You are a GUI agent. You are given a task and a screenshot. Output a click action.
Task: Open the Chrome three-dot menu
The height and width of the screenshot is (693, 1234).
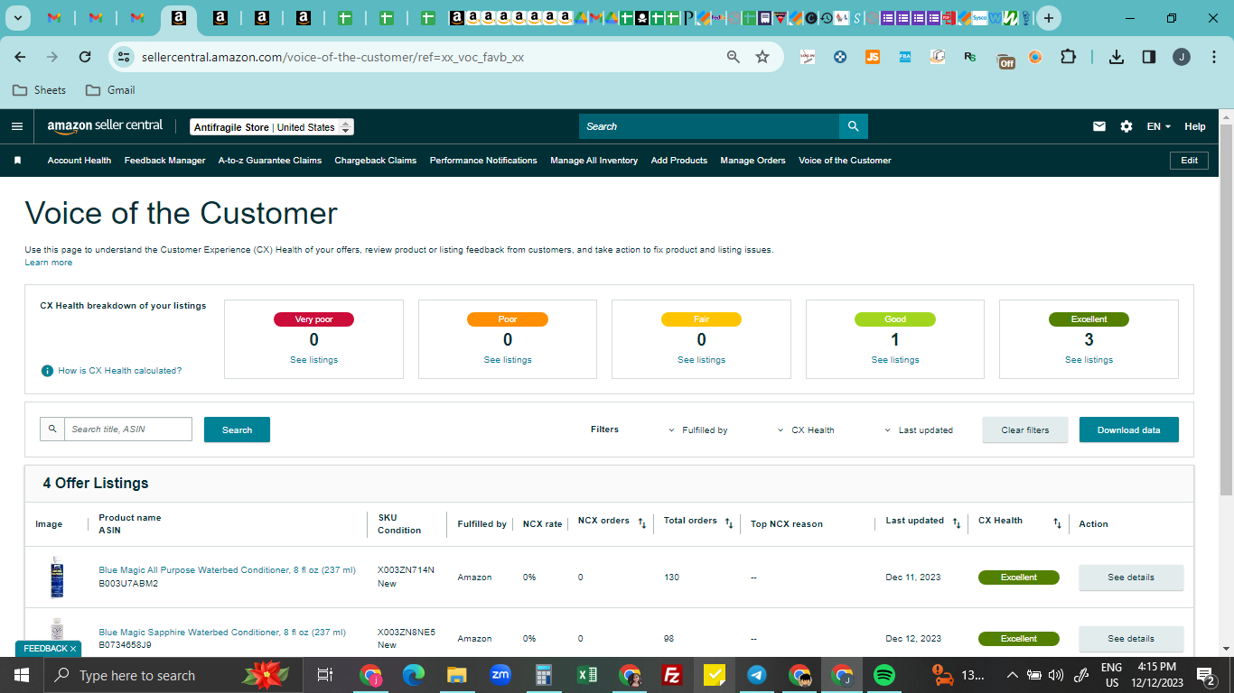[1212, 57]
